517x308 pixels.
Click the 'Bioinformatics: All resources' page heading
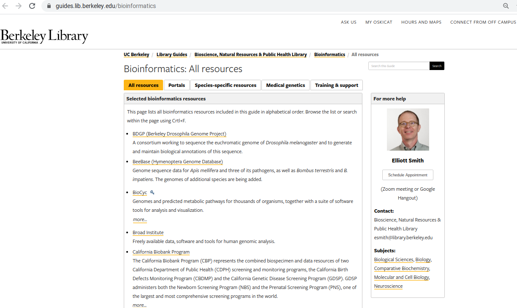tap(183, 69)
